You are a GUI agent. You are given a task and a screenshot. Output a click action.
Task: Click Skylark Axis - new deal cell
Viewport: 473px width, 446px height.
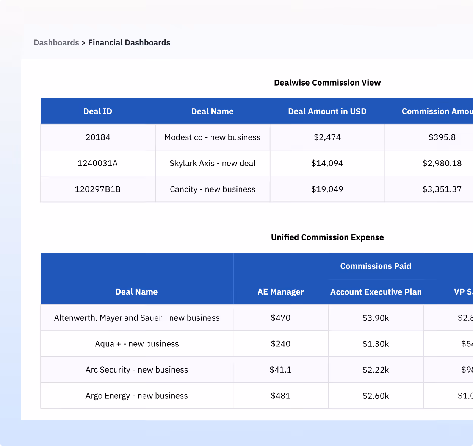pyautogui.click(x=212, y=163)
